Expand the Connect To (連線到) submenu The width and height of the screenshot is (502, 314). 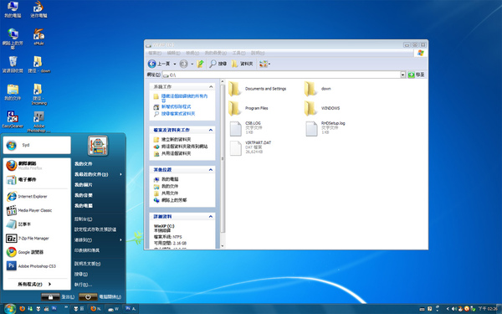[98, 240]
